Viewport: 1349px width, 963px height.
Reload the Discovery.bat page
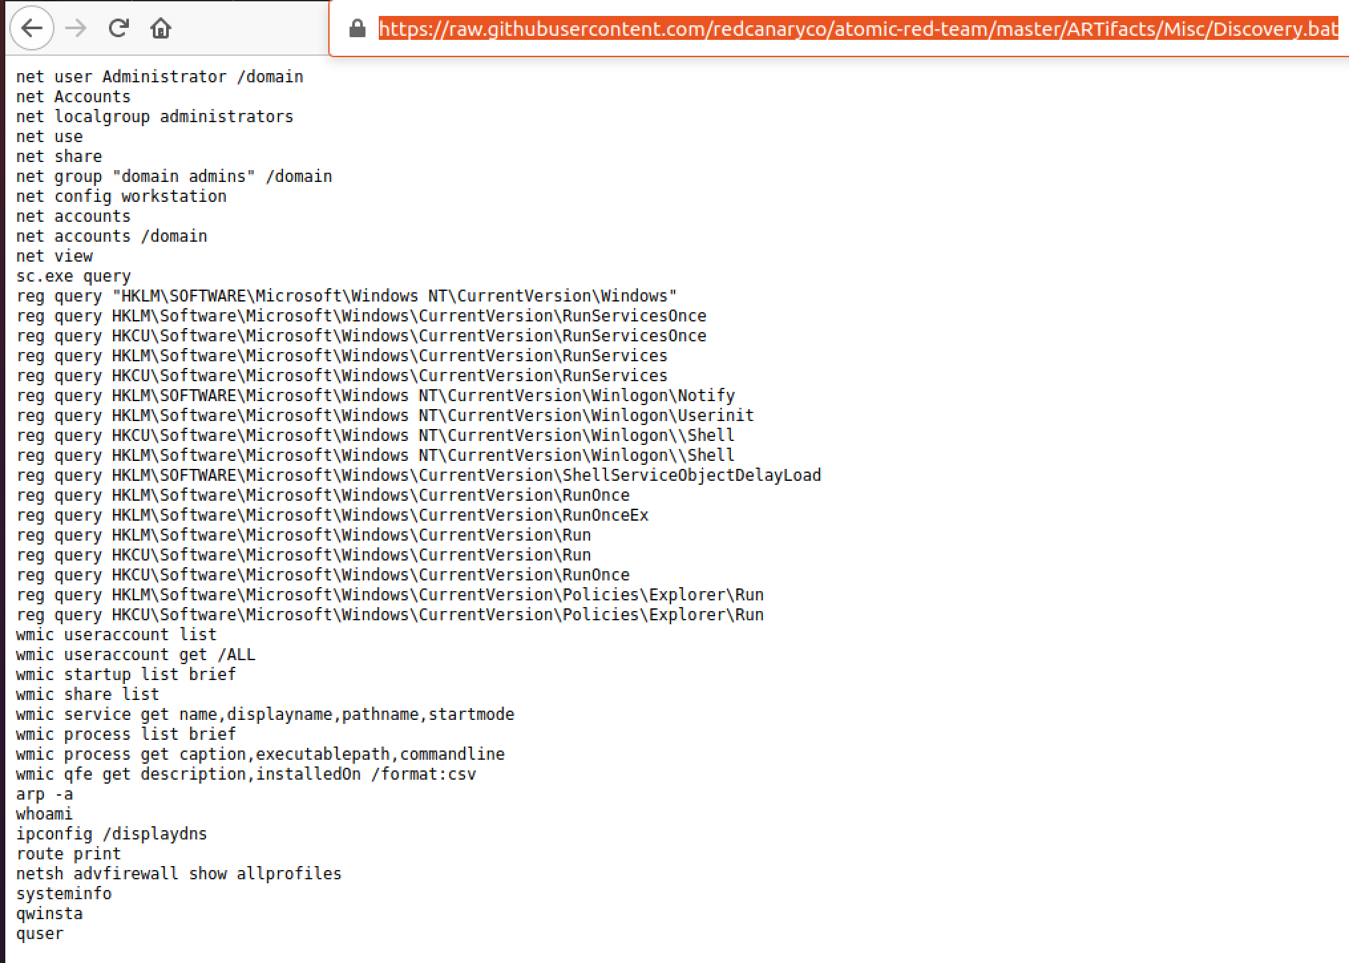pos(118,29)
